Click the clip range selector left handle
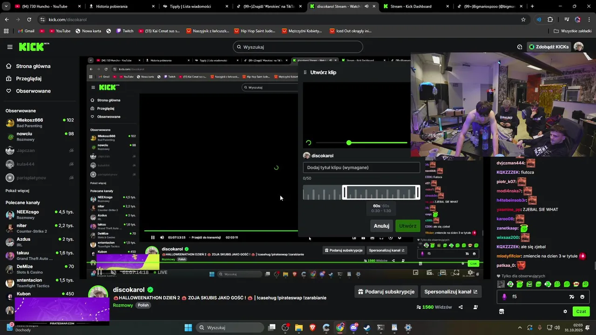 [345, 192]
